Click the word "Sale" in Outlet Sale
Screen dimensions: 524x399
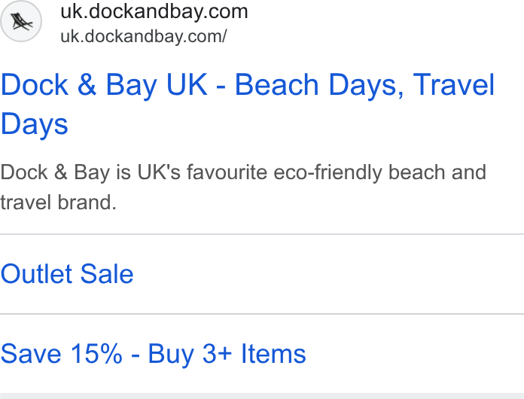click(x=107, y=274)
